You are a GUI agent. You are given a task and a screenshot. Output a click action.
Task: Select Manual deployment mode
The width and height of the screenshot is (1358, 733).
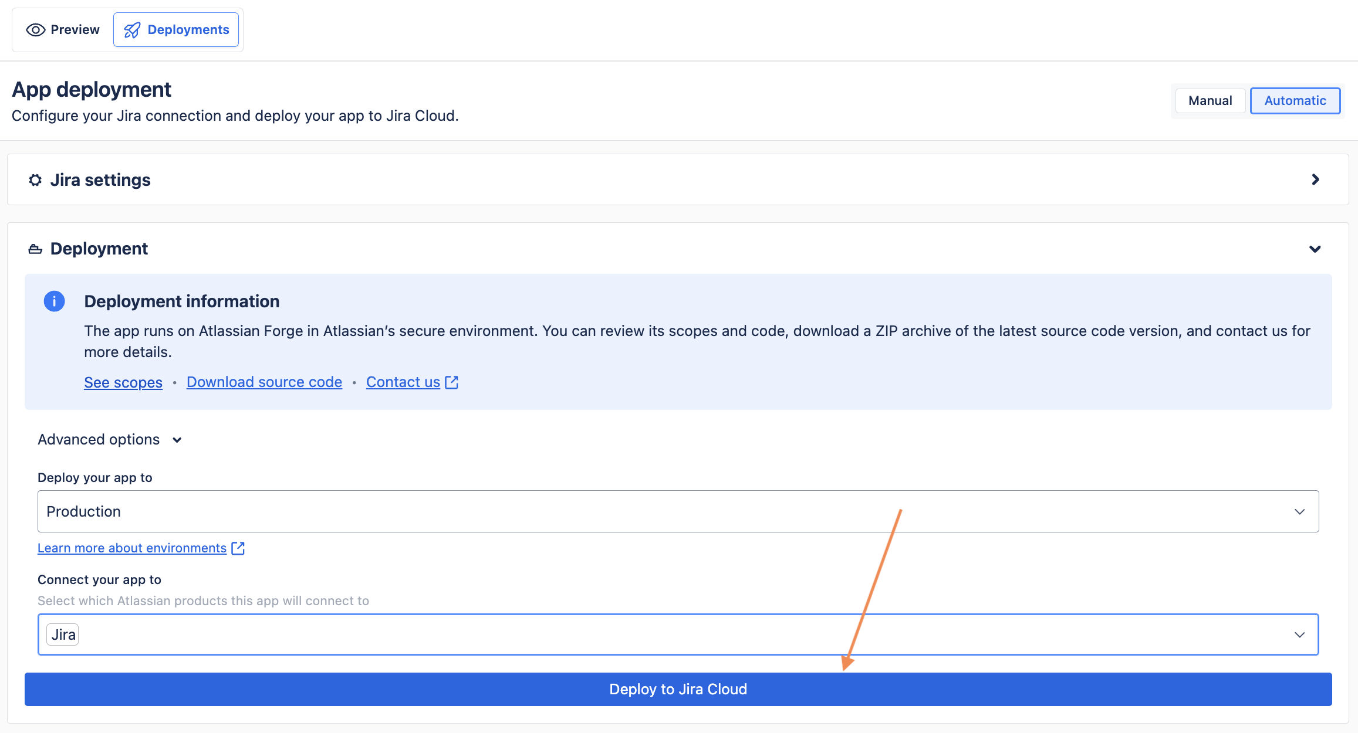(x=1210, y=101)
